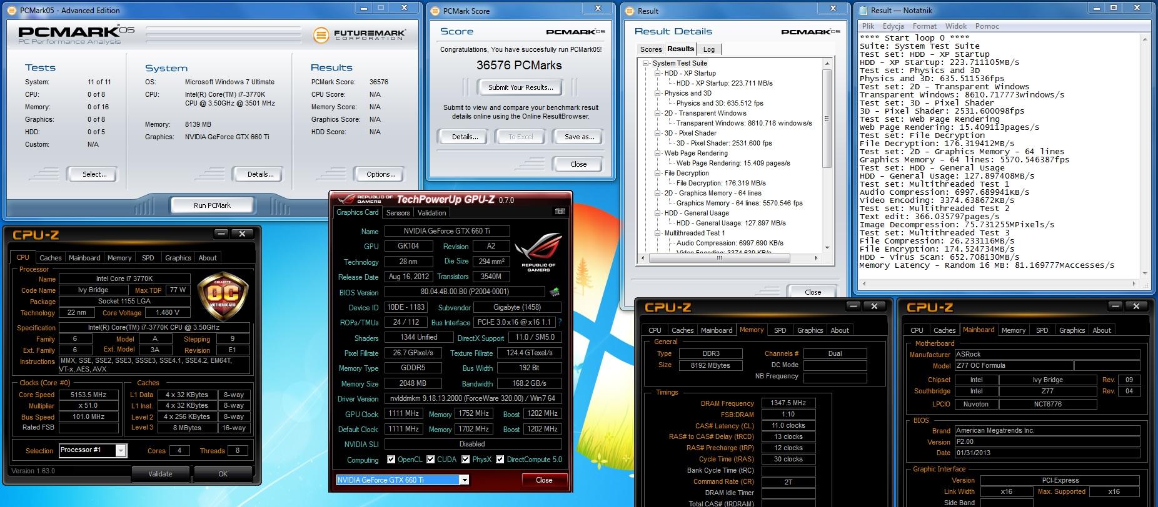Toggle the CUDA checkbox in GPU-Z
The width and height of the screenshot is (1158, 507).
(x=431, y=460)
